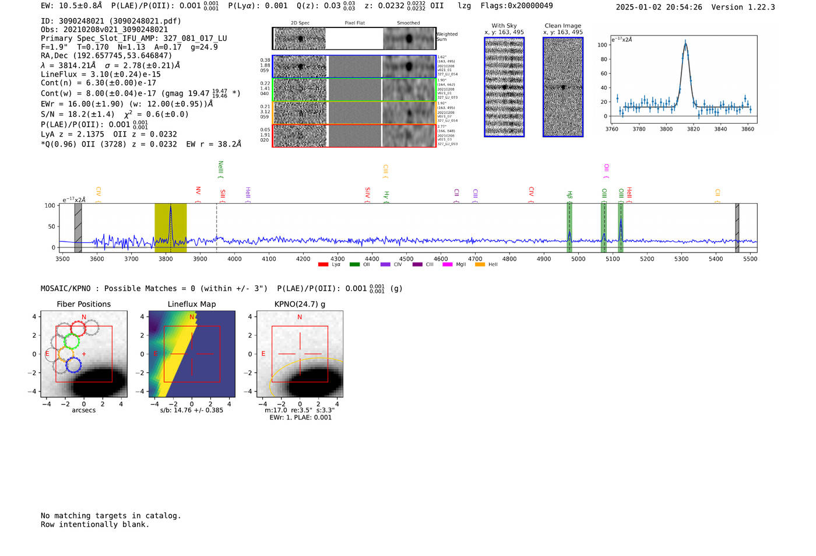Click the hatched gray band near 3550Å
This screenshot has width=816, height=556.
(78, 228)
